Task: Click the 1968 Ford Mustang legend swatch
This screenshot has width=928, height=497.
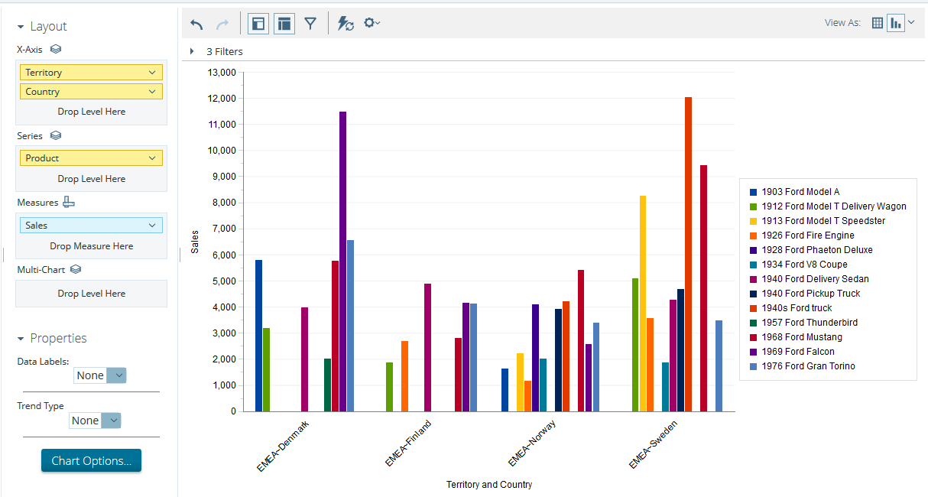Action: tap(753, 337)
